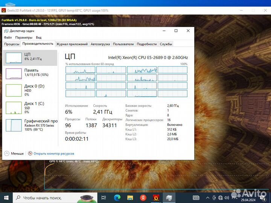Click the Скорость 2,41 ГГц value
271x203 pixels.
(x=103, y=112)
